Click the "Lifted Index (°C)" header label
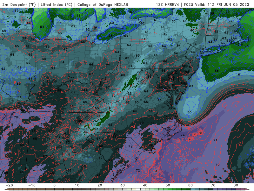The height and width of the screenshot is (191, 254). pos(57,4)
